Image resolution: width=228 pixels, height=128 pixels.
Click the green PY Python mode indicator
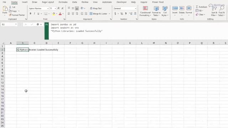point(47,31)
